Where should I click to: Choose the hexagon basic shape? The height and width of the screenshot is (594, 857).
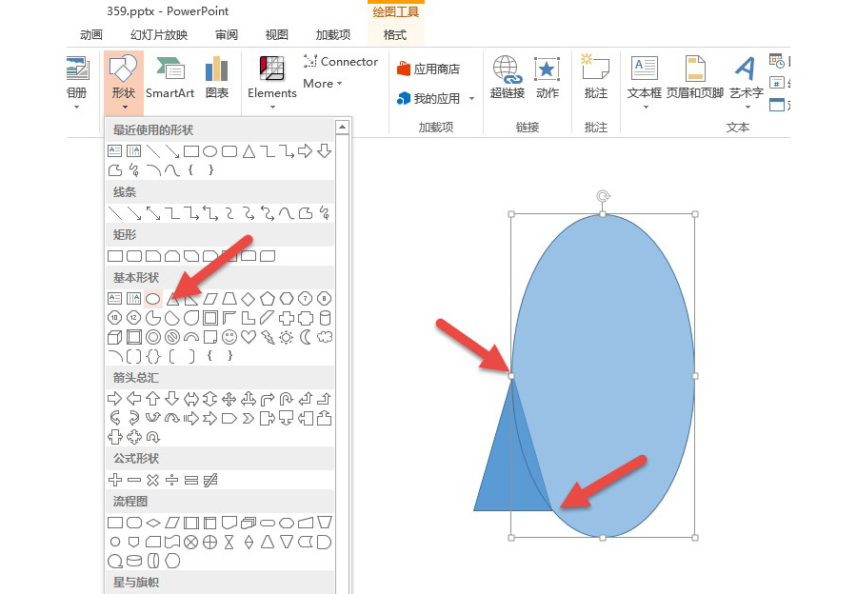287,299
